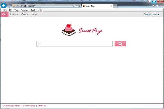
Task: Open the Edit menu
Action: click(x=10, y=10)
